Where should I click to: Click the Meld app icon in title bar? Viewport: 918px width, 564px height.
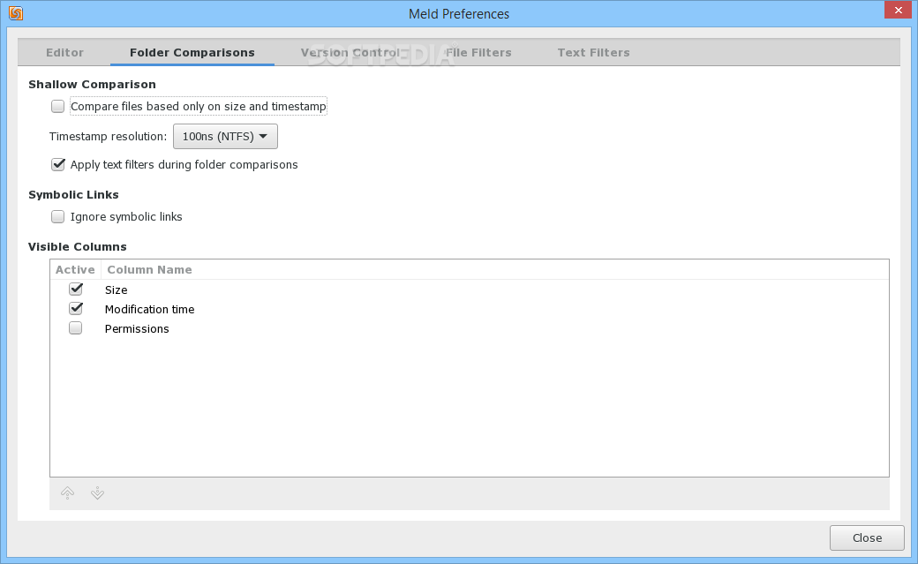coord(16,13)
